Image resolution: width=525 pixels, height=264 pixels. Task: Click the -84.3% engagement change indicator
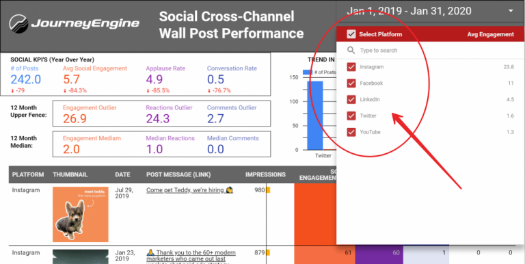75,90
